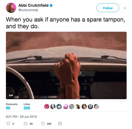Follow @curlycomedy with the Follow button
The image size is (132, 129).
click(x=108, y=8)
